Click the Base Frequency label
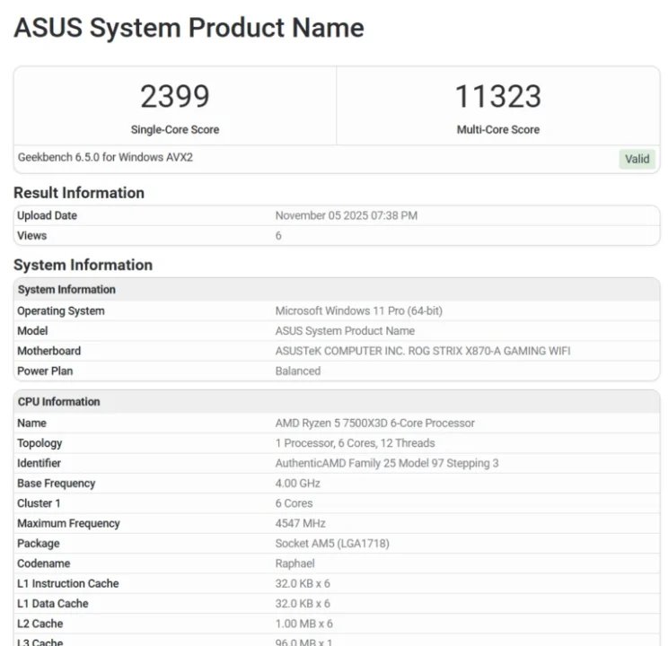Viewport: 668px width, 646px height. pos(57,484)
